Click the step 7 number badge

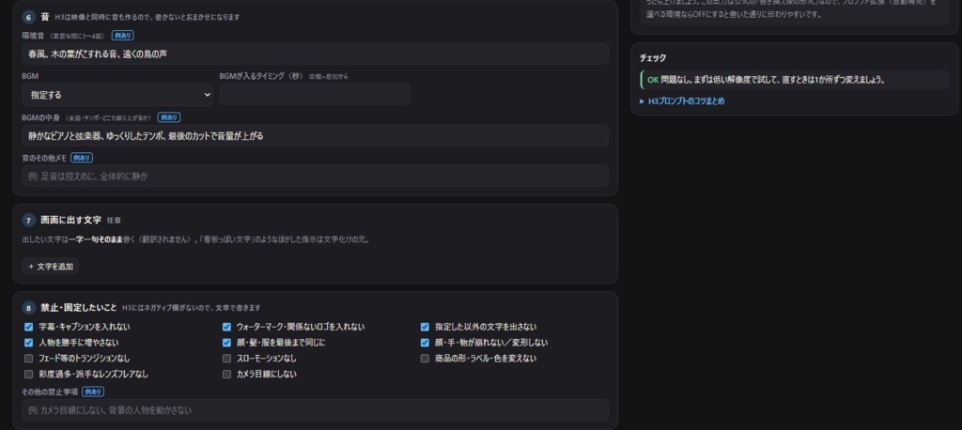click(29, 220)
